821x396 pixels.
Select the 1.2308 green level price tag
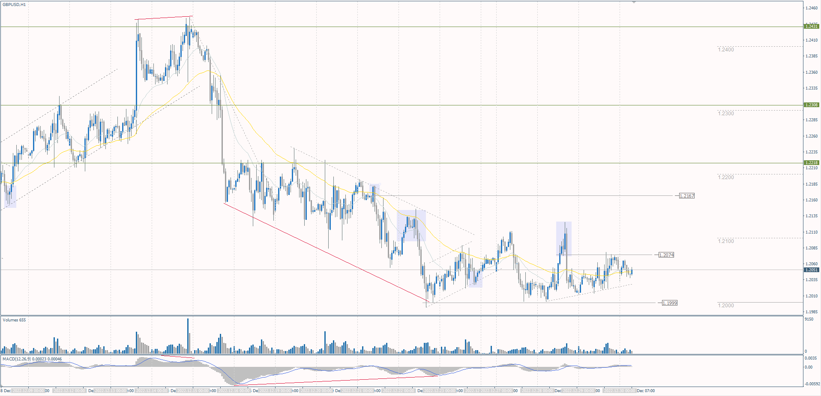[x=812, y=105]
